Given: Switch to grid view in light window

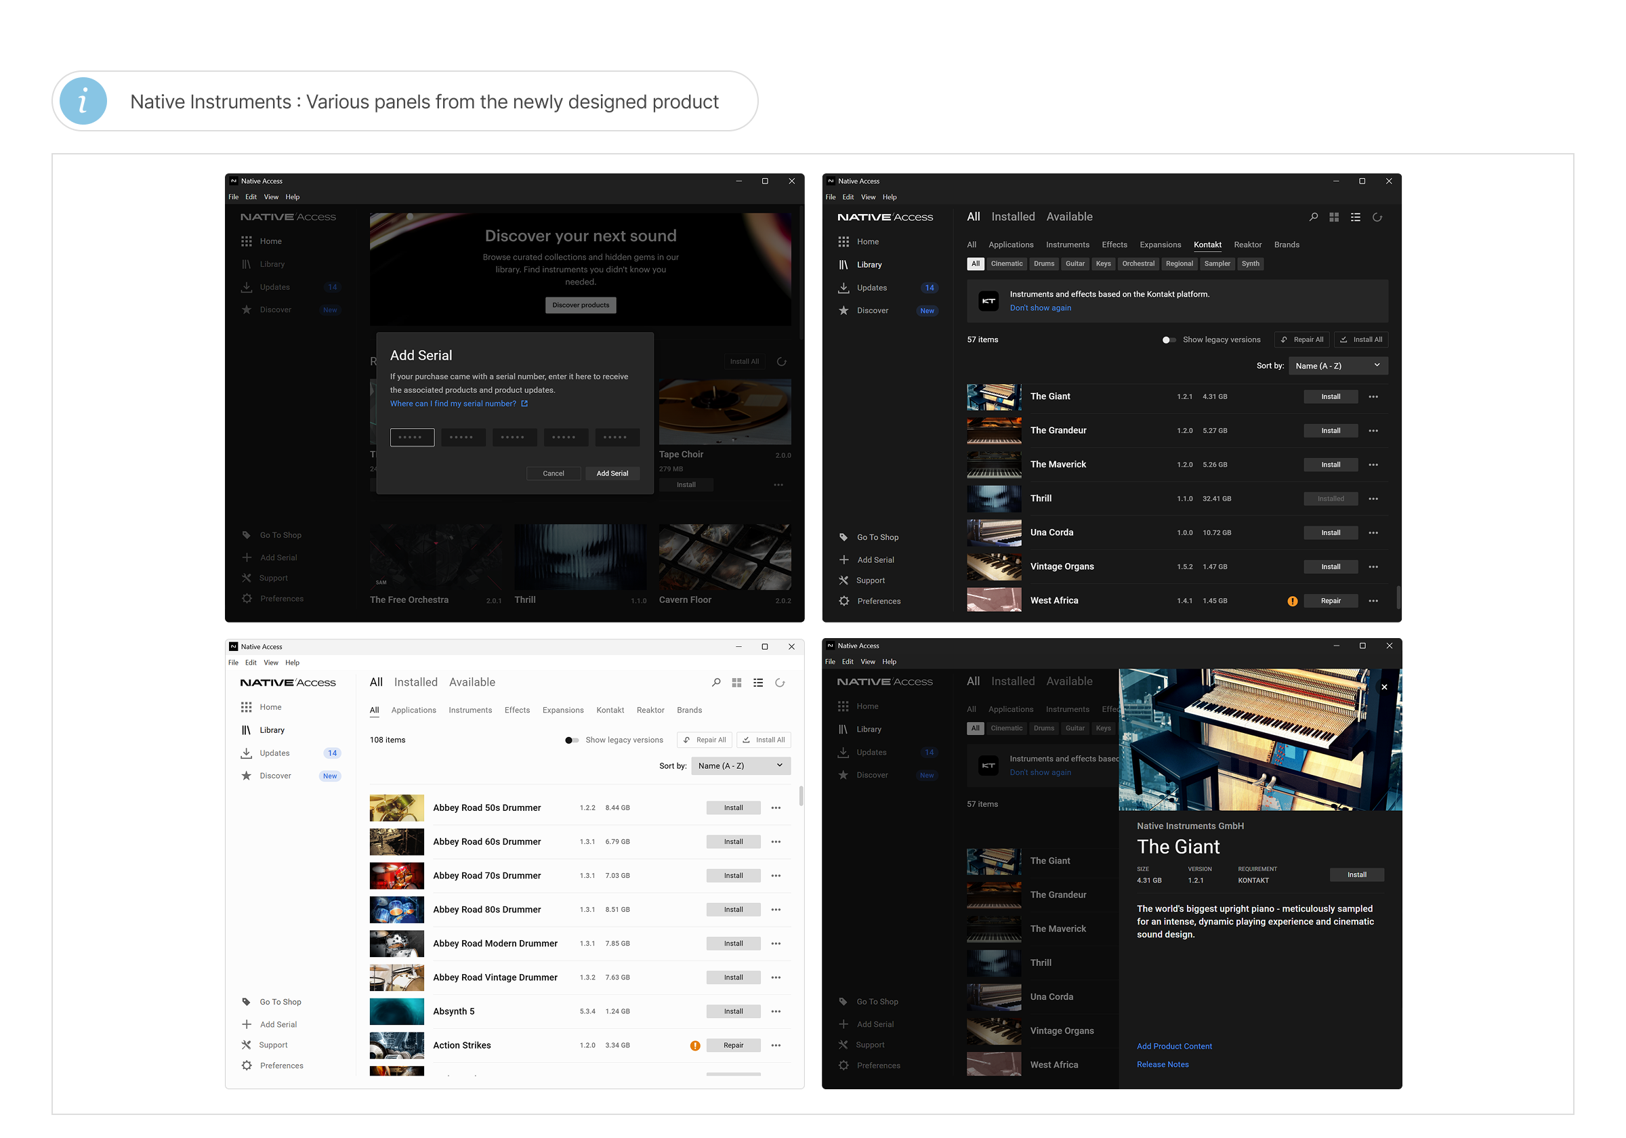Looking at the screenshot, I should (x=736, y=683).
